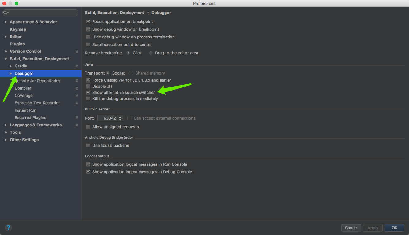Select Drag to the editor area radio
The image size is (409, 235).
point(151,53)
